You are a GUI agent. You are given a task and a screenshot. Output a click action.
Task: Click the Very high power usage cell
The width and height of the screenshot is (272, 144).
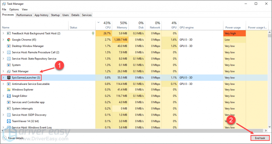click(x=235, y=33)
